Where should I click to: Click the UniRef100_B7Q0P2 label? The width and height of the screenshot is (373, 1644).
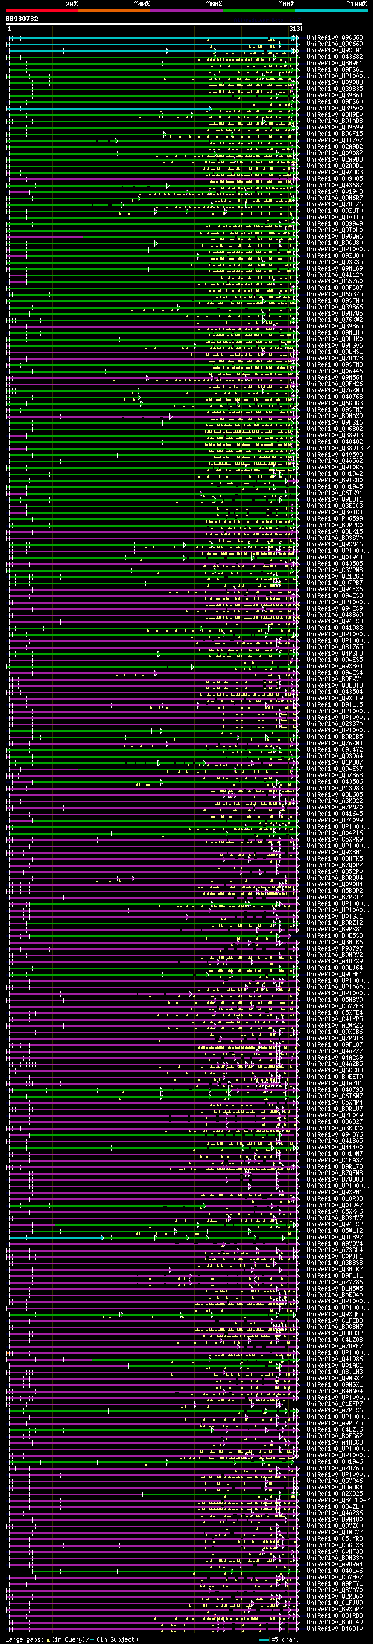coord(334,865)
